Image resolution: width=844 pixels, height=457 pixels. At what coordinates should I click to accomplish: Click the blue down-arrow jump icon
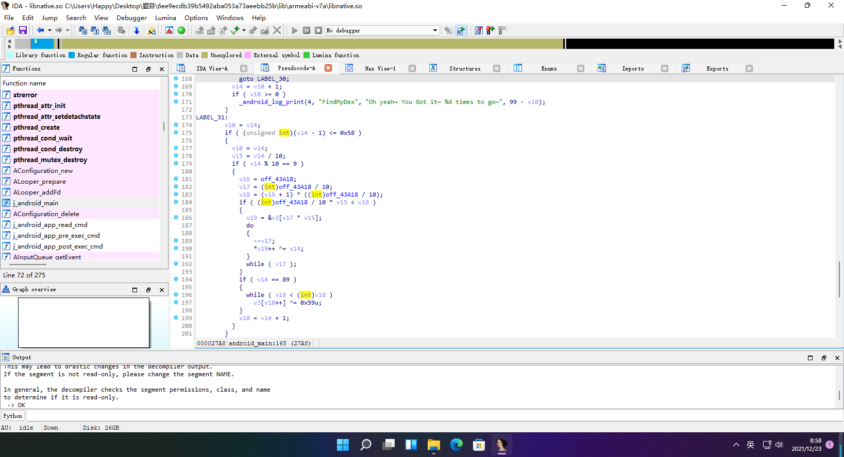137,30
